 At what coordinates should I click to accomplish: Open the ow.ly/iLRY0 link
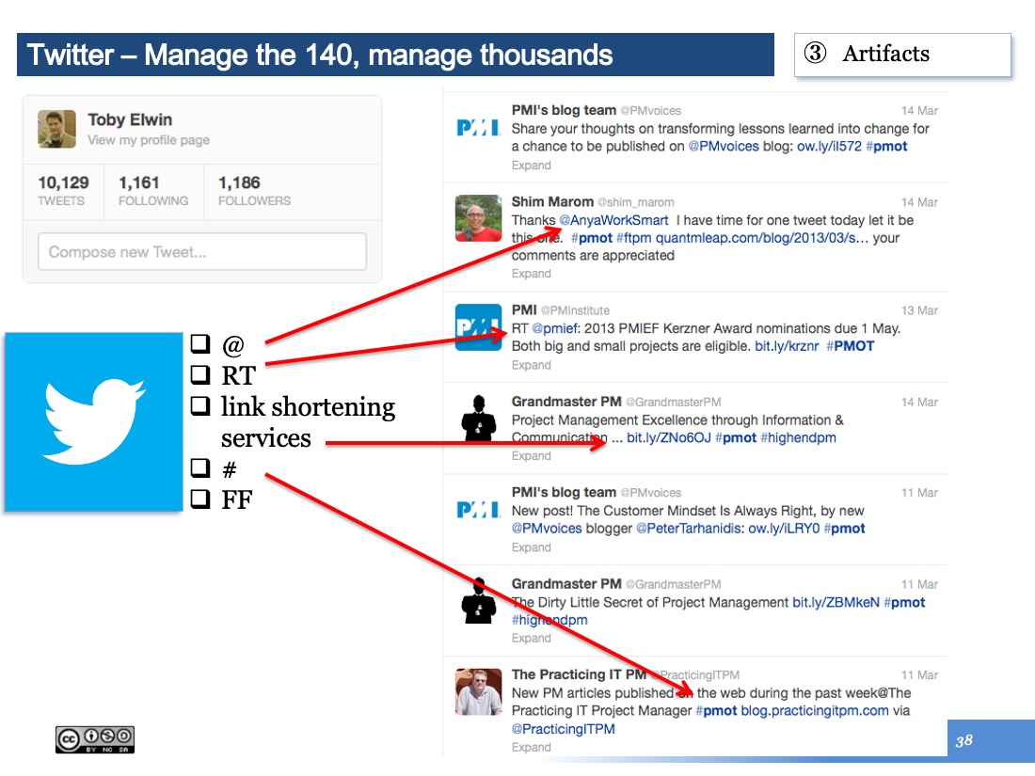pyautogui.click(x=784, y=529)
